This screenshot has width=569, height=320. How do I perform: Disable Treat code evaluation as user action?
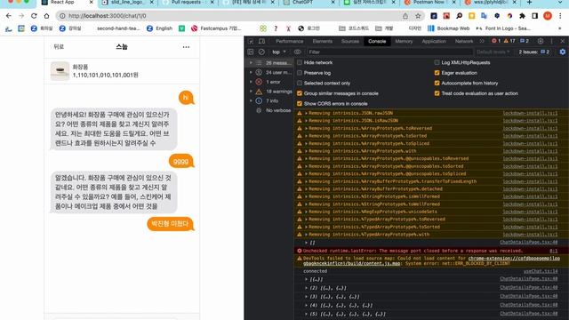coord(437,93)
